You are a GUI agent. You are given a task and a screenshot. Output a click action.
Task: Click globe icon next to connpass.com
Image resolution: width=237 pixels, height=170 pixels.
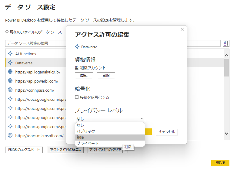pyautogui.click(x=10, y=90)
